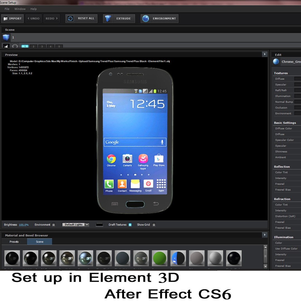Activate group 4 toggle
The height and width of the screenshot is (301, 301).
(50, 46)
